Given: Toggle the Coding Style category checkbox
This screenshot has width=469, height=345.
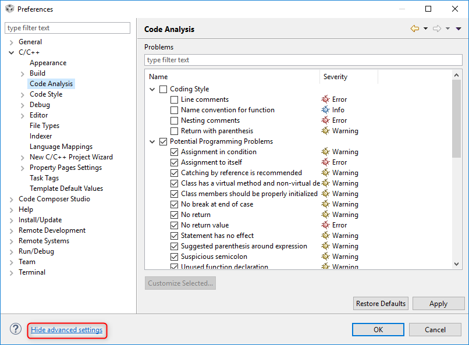Looking at the screenshot, I should 163,89.
